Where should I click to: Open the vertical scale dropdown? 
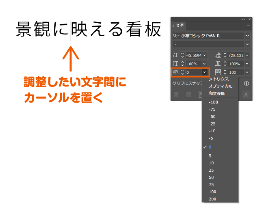205,64
